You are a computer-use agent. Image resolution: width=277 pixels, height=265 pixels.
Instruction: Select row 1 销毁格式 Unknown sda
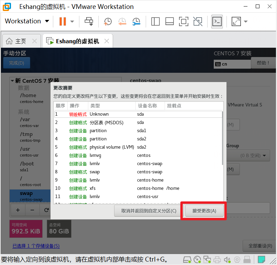click(x=138, y=114)
